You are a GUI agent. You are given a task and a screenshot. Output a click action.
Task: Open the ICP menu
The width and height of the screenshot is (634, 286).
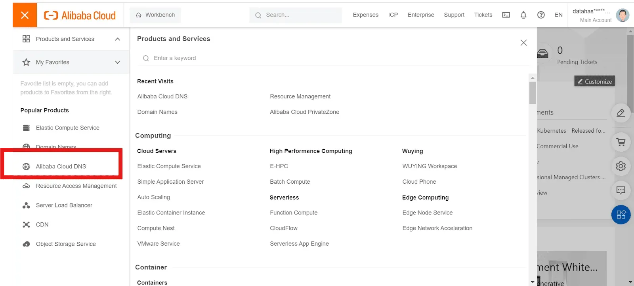(393, 15)
